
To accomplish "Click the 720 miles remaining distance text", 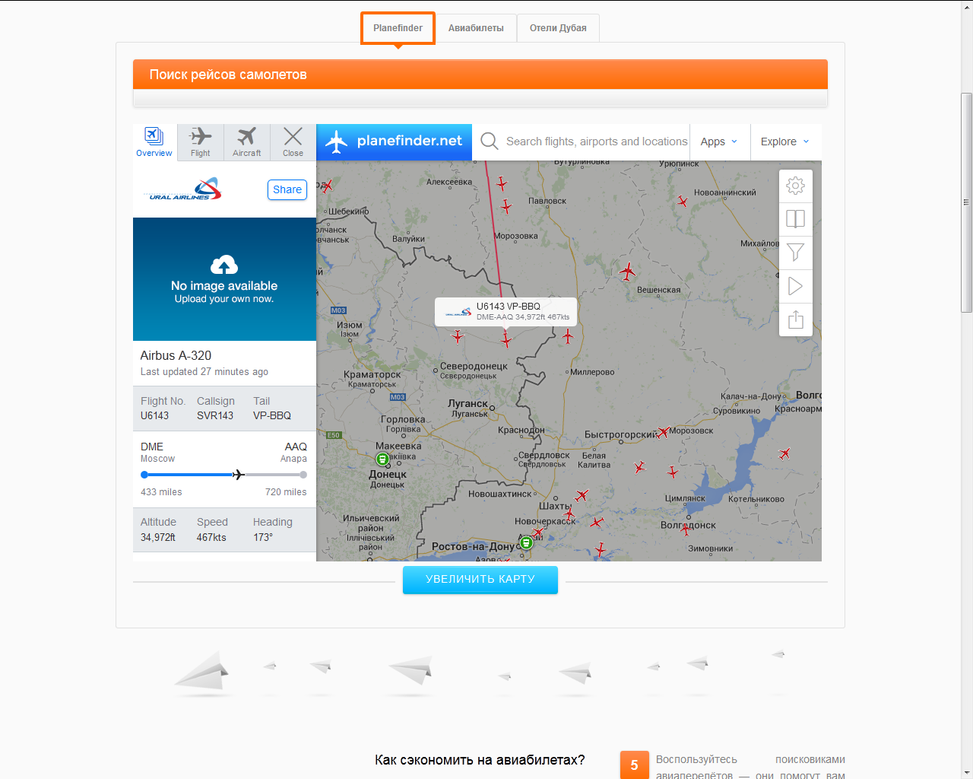I will (x=286, y=492).
